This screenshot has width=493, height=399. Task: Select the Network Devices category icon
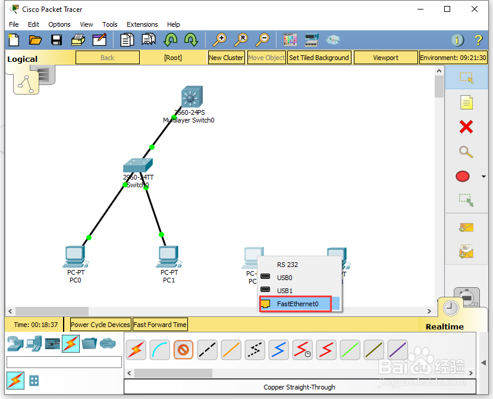(15, 343)
